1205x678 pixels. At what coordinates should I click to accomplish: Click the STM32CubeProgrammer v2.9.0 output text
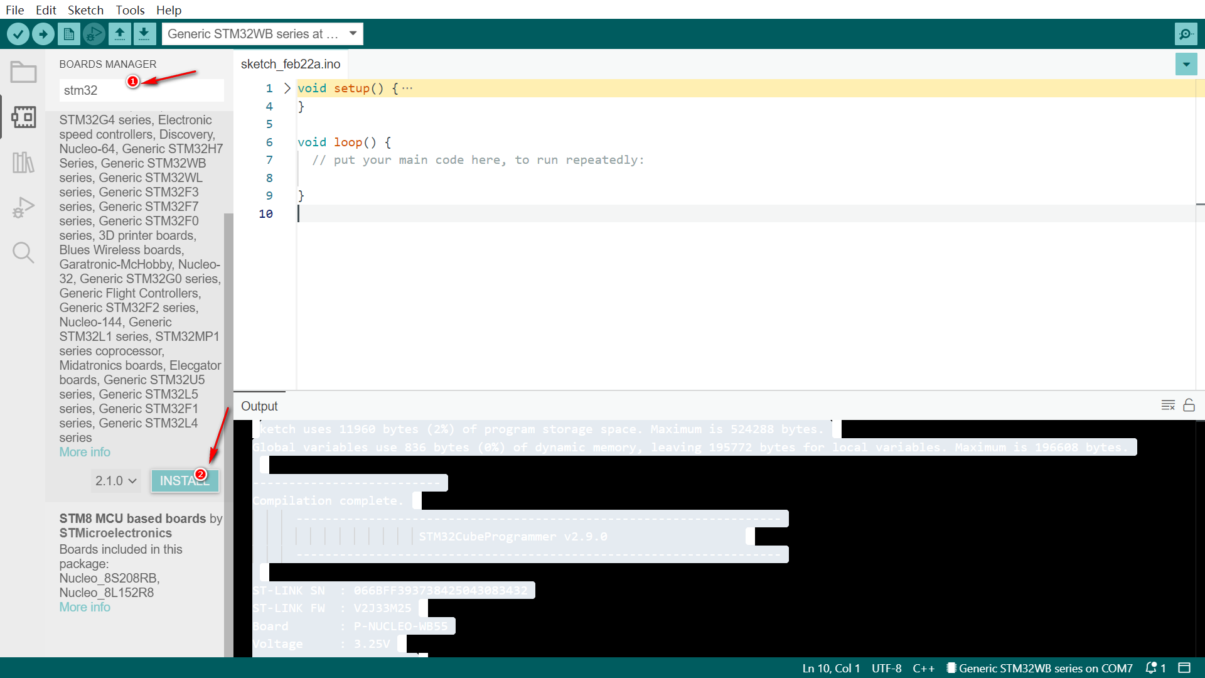click(513, 536)
